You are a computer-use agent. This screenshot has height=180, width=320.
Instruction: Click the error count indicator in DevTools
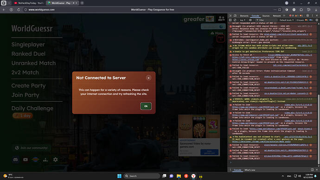292,16
